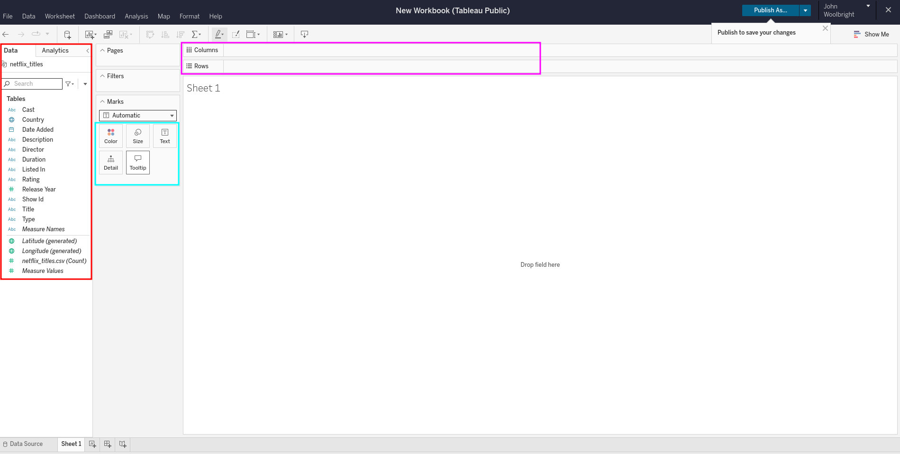The height and width of the screenshot is (454, 900).
Task: Click the Text marks card
Action: point(165,136)
